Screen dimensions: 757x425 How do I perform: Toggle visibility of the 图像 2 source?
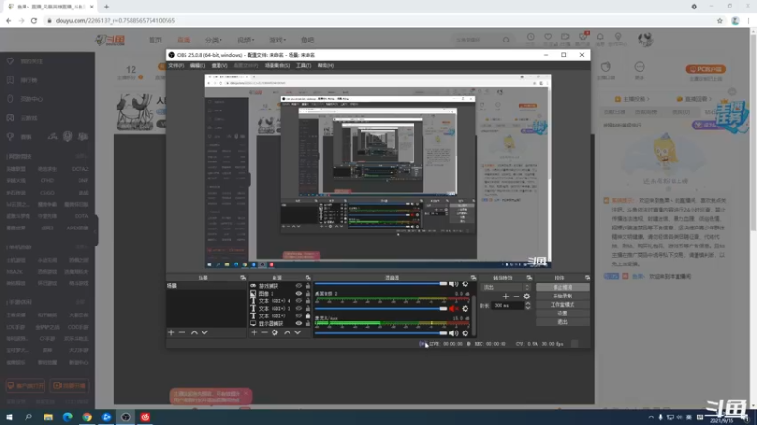(x=299, y=294)
